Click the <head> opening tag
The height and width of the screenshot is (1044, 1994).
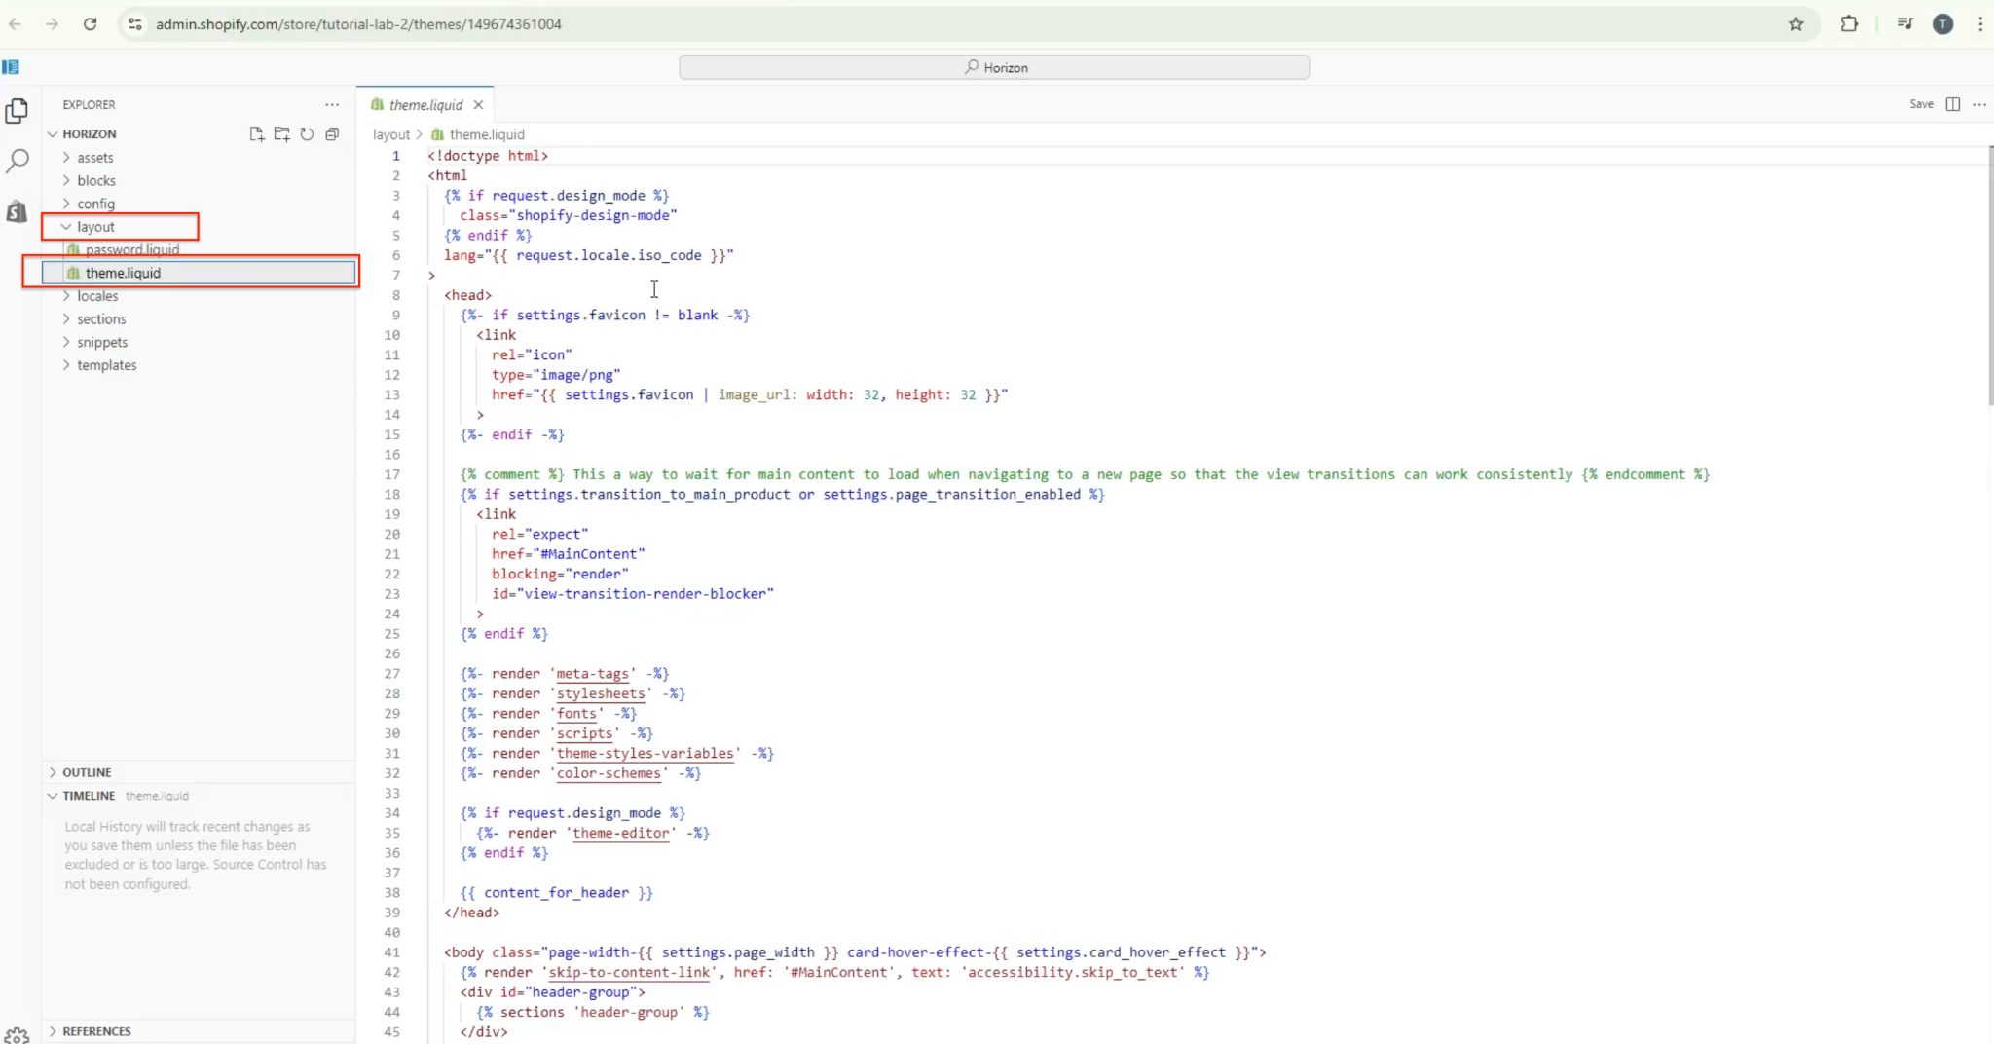point(467,295)
